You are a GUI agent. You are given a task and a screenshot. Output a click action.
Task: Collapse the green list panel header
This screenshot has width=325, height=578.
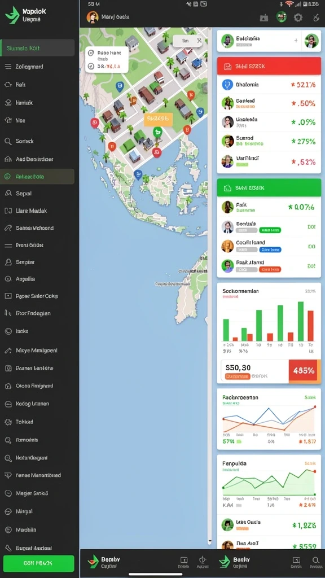point(269,188)
